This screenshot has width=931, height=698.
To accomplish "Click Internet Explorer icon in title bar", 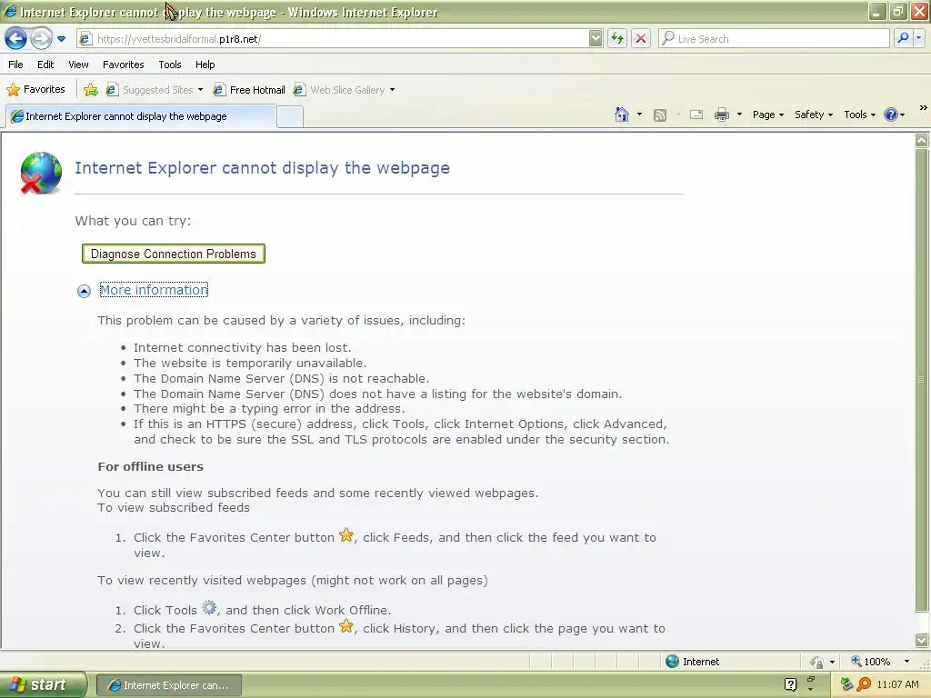I will pyautogui.click(x=9, y=12).
